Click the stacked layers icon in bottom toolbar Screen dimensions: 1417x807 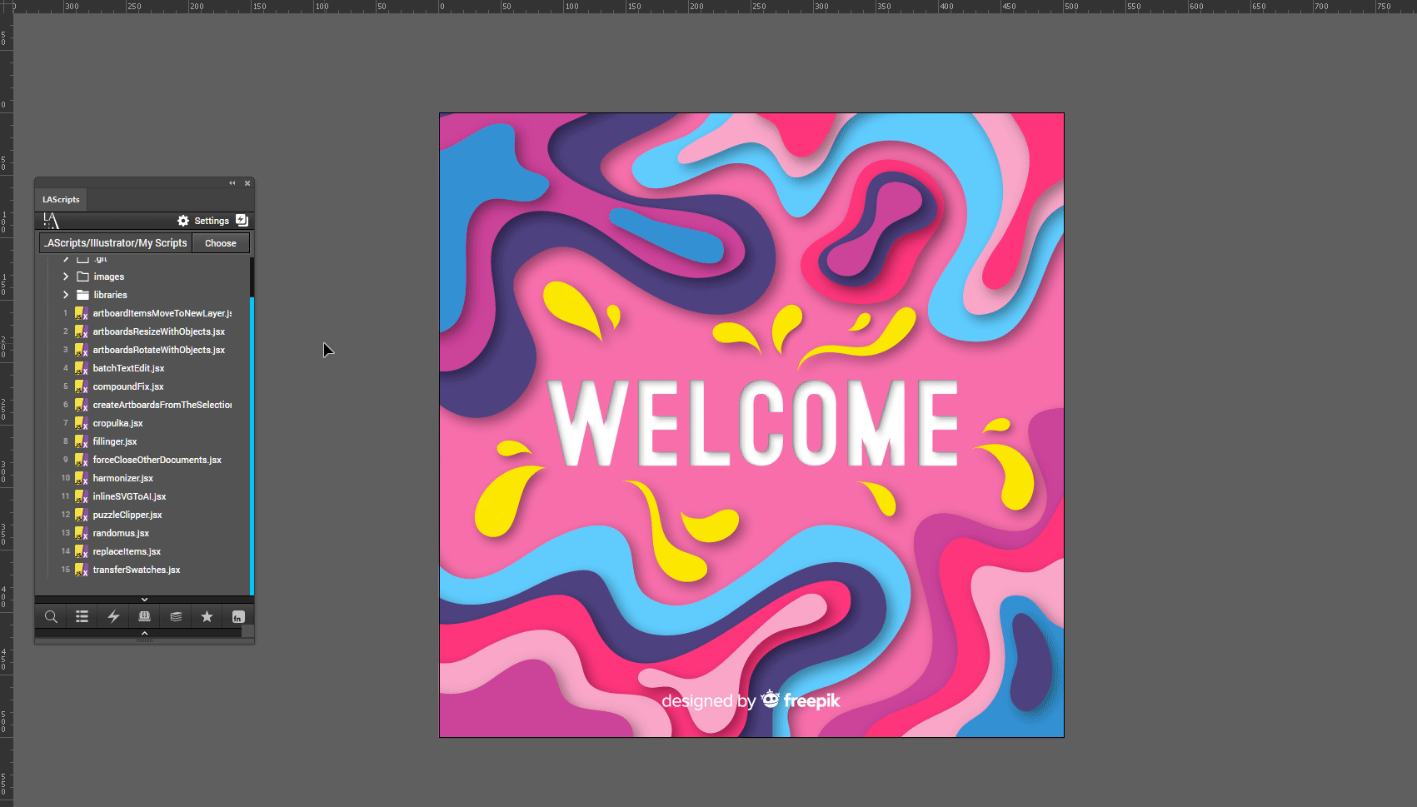point(176,617)
